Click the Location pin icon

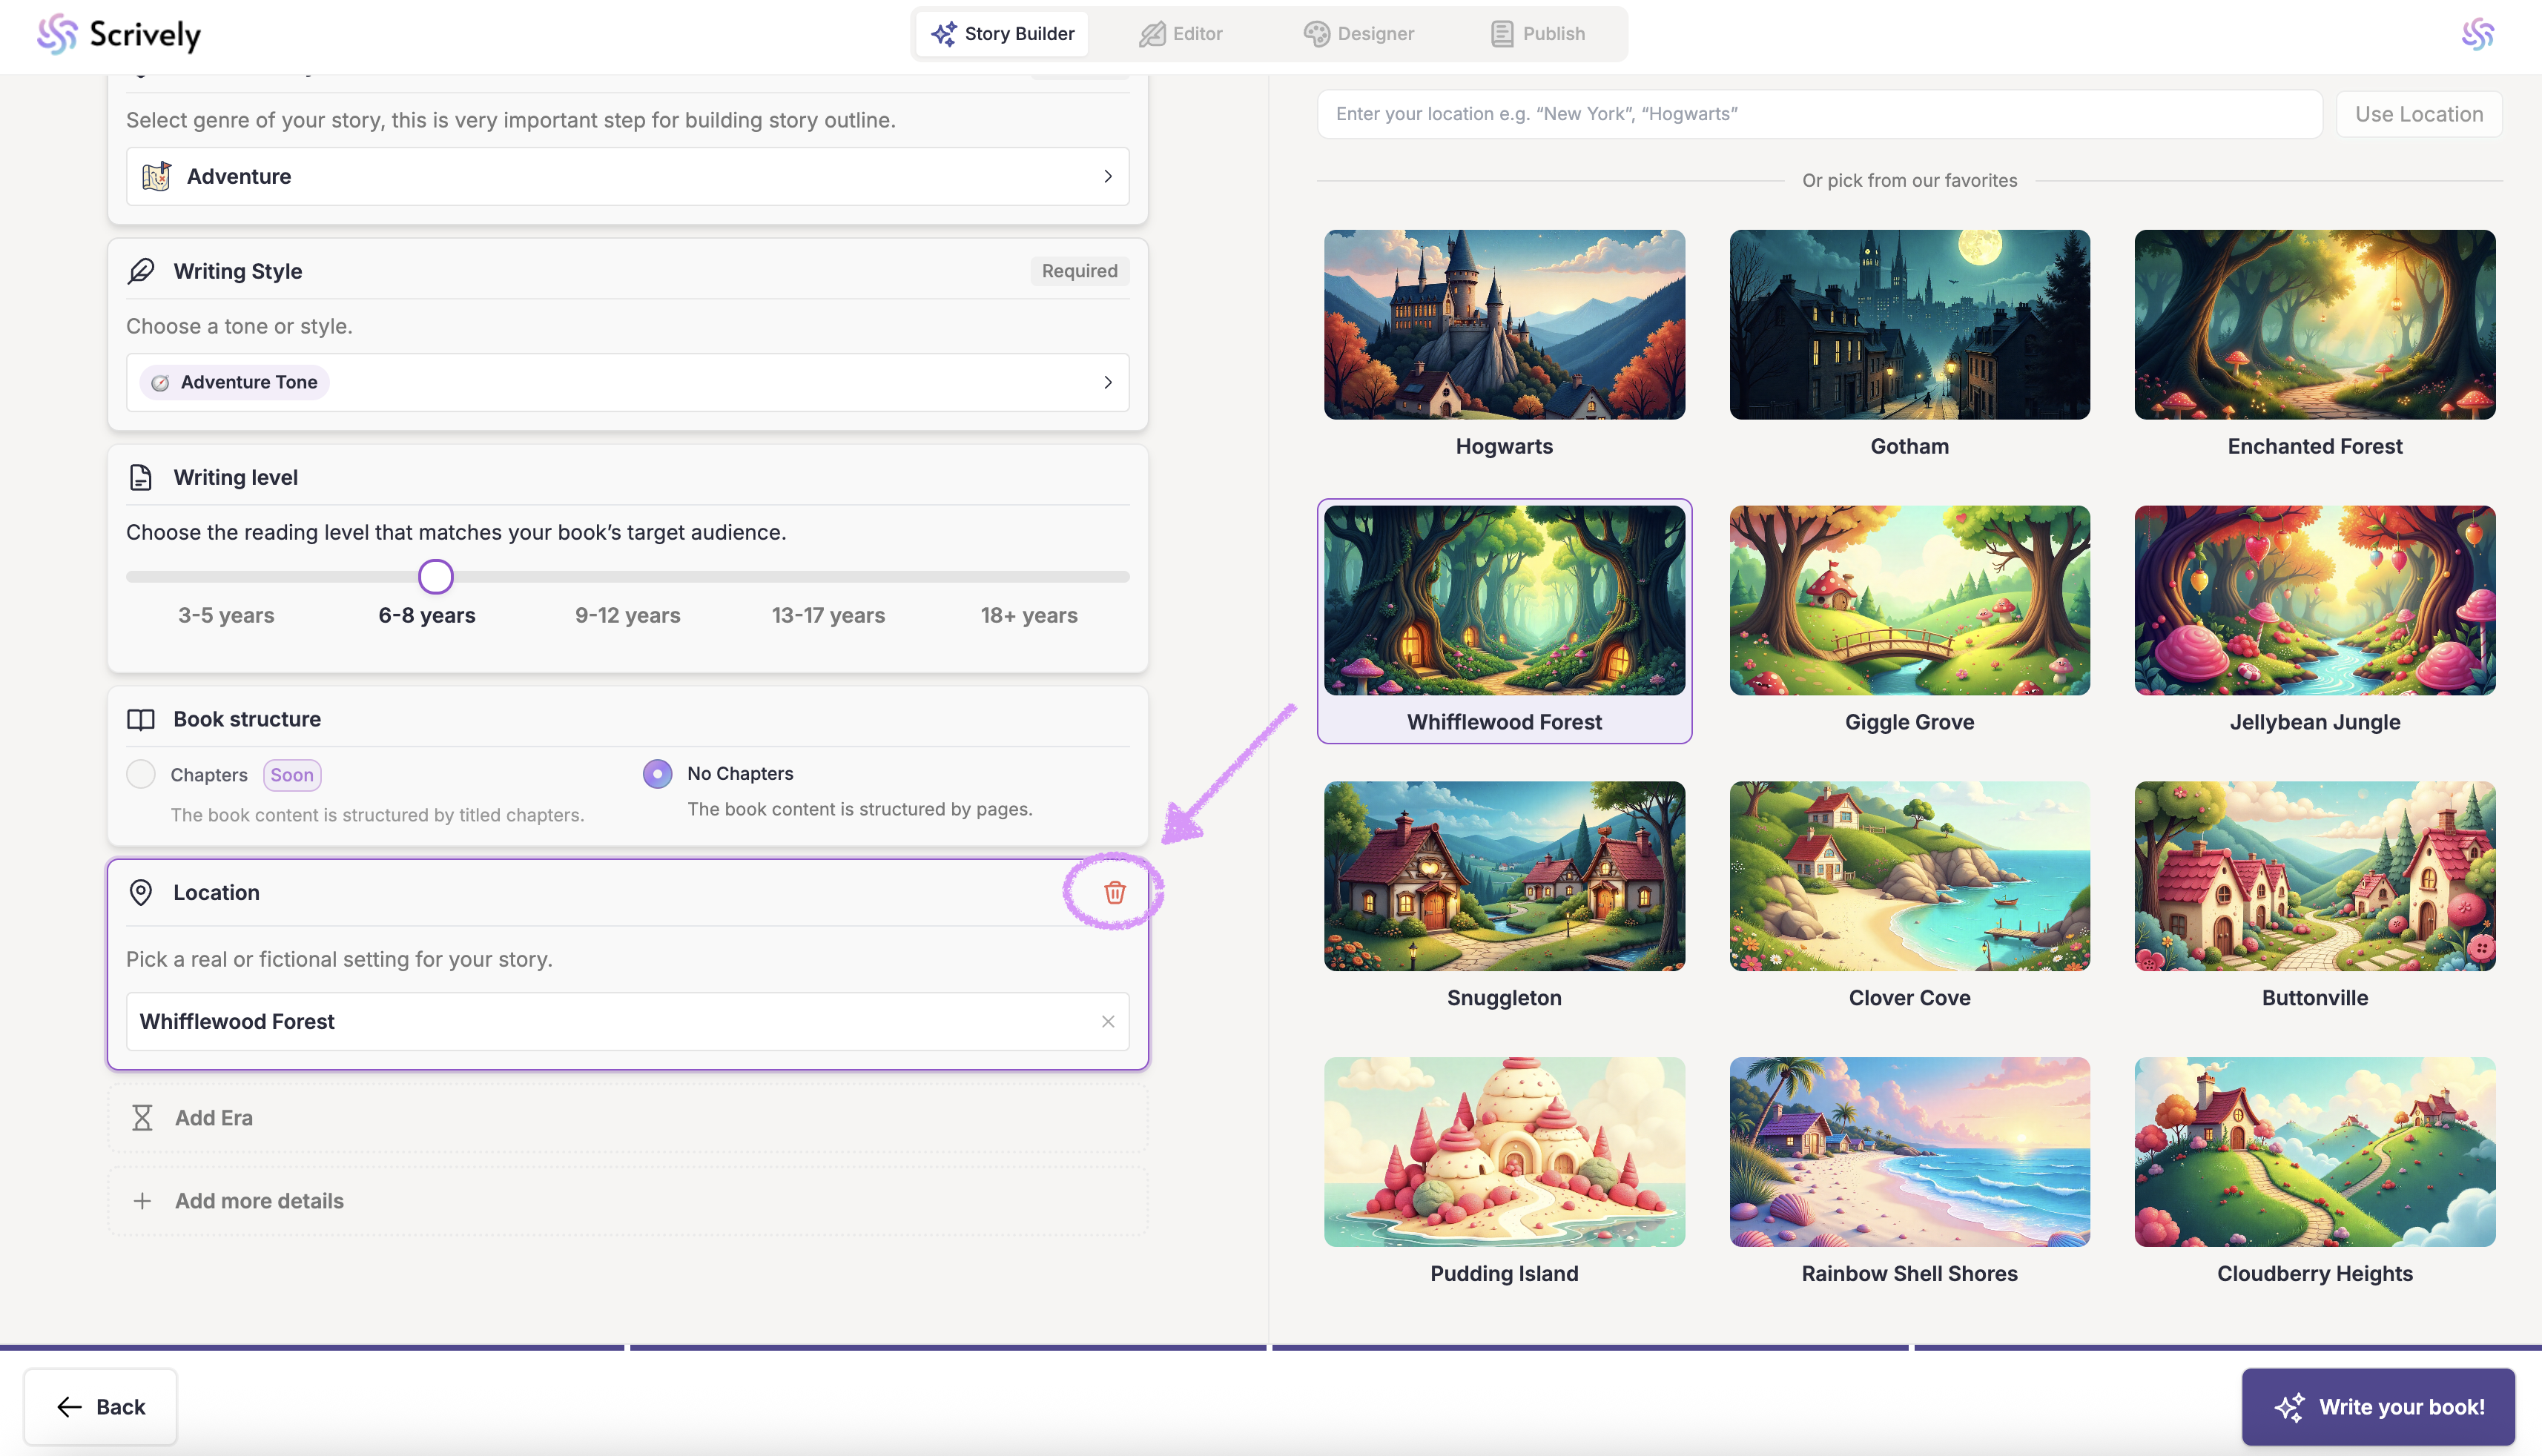[141, 892]
